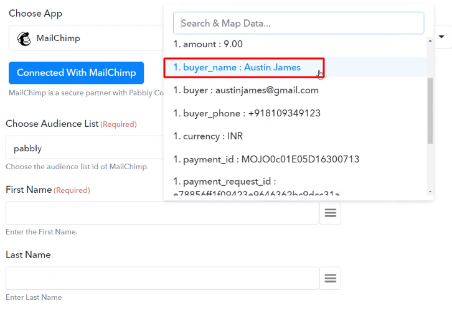Click the Connected With MailChimp button
452x311 pixels.
pyautogui.click(x=76, y=73)
